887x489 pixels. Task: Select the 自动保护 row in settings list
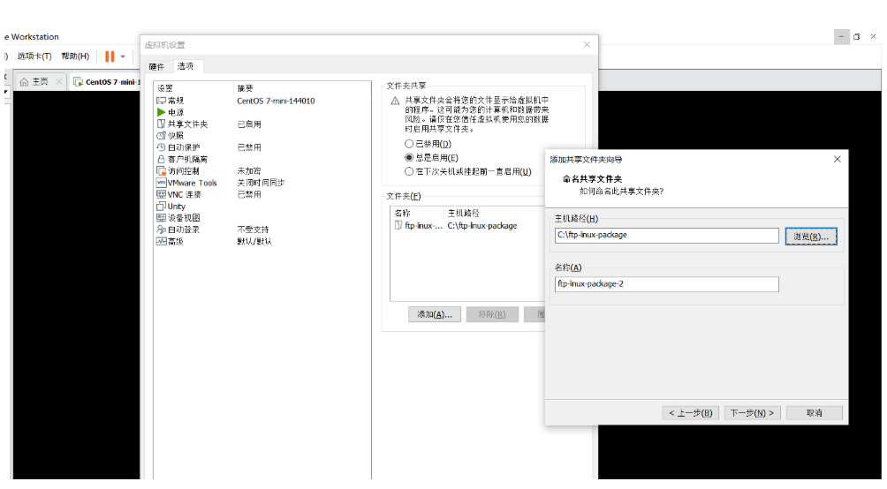click(262, 147)
